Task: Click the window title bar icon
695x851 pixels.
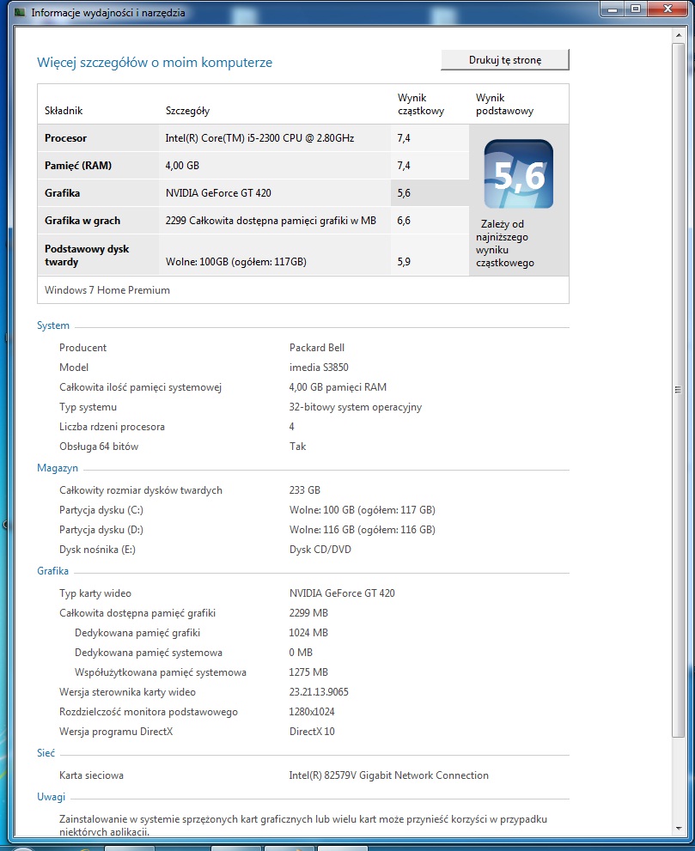Action: pos(21,12)
